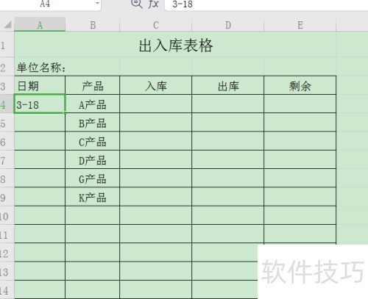
Task: Click the header cell 出库
Action: [228, 85]
